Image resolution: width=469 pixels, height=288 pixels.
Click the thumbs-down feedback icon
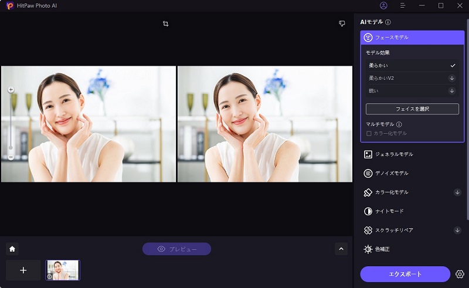(342, 24)
